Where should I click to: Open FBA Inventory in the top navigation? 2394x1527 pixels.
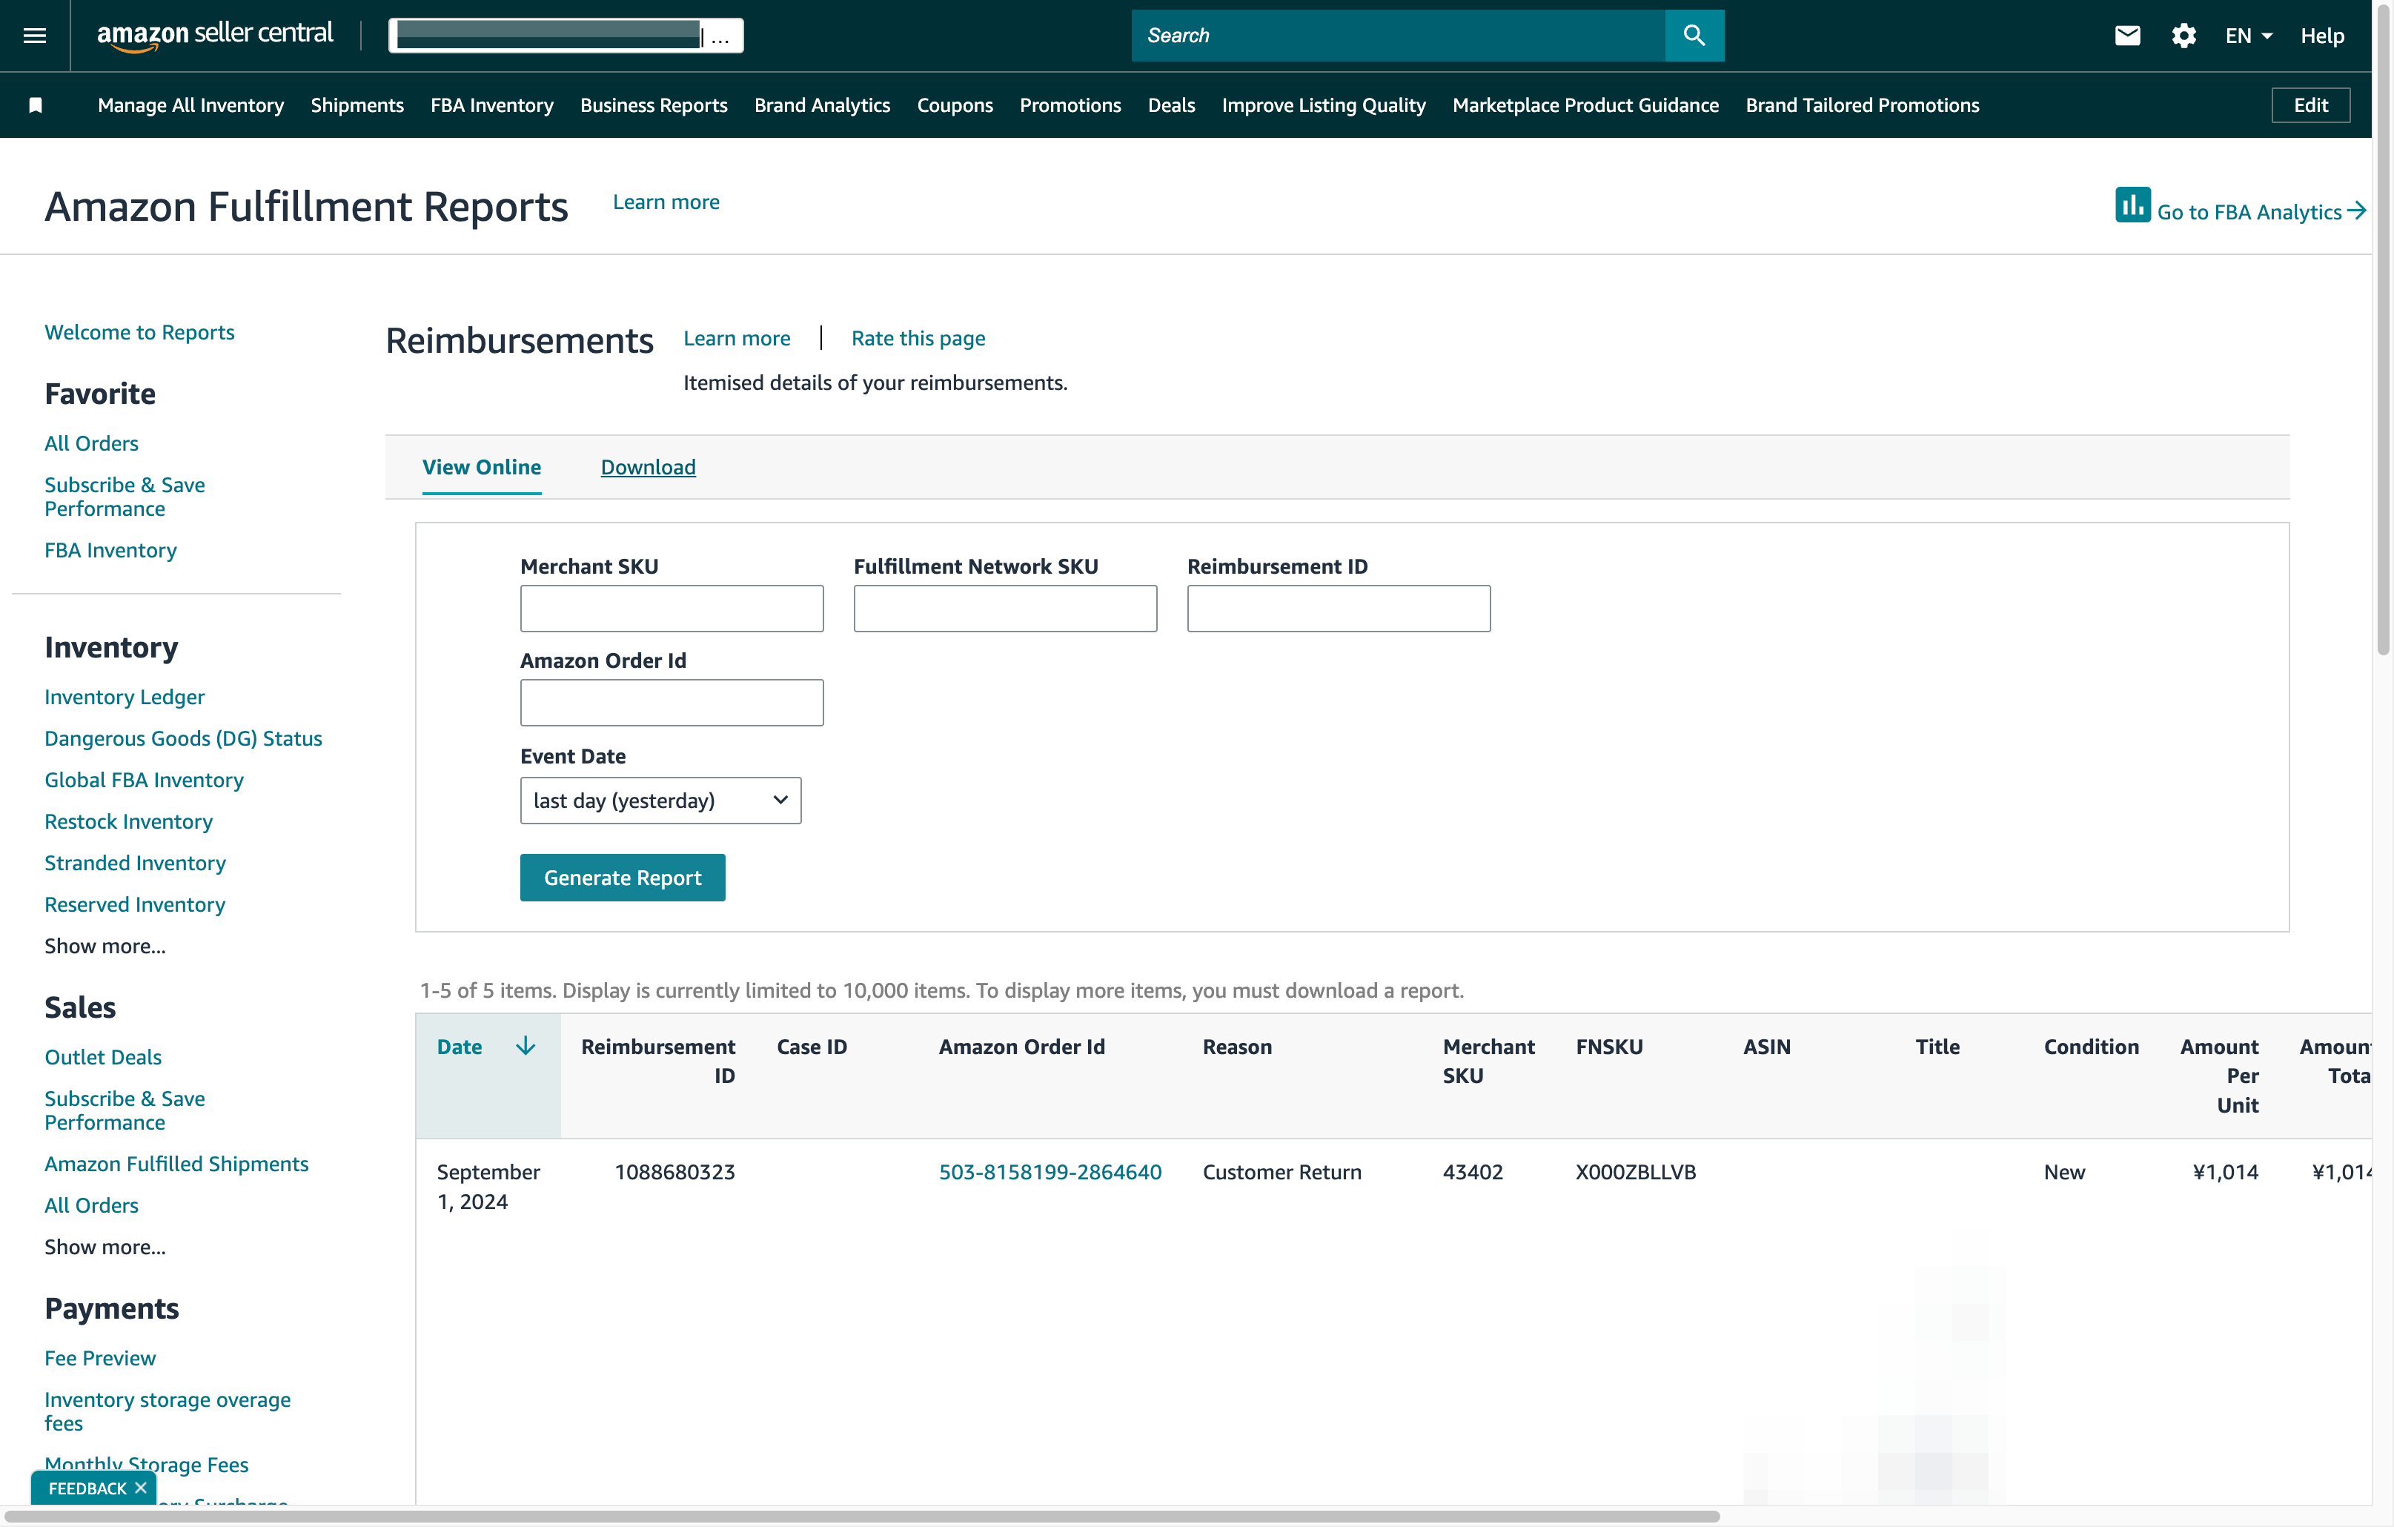492,105
